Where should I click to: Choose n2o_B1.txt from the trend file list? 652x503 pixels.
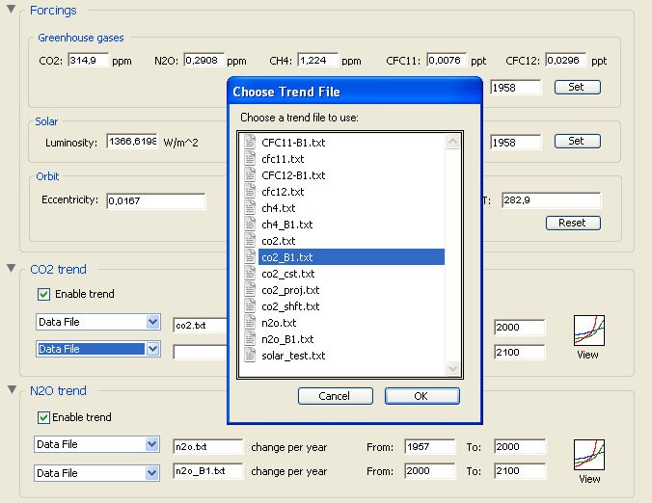coord(287,339)
